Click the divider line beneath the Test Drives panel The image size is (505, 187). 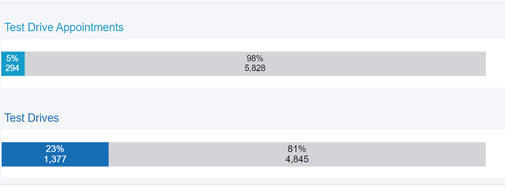[x=252, y=184]
